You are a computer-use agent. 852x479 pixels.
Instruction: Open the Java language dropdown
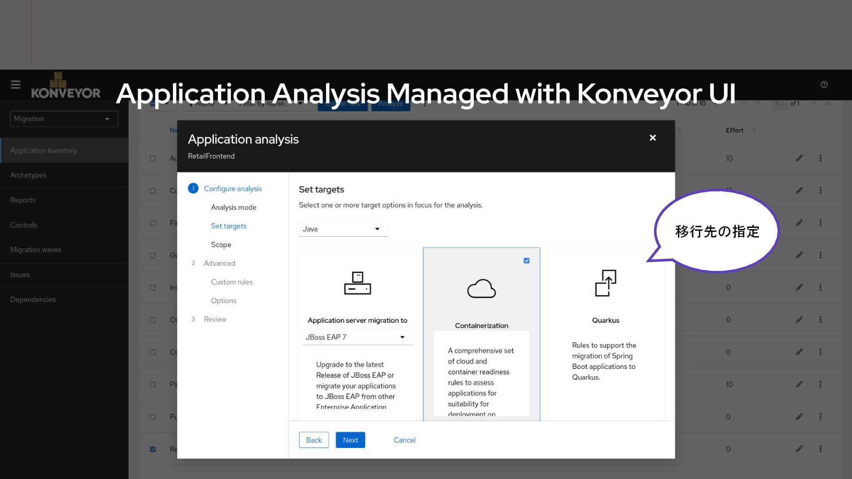click(343, 229)
